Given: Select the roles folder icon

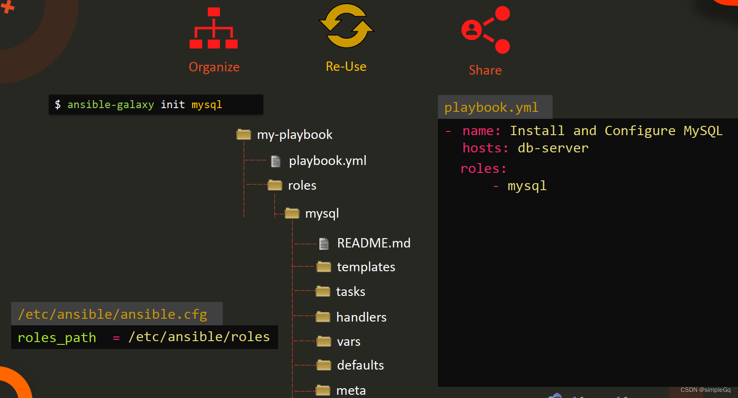Looking at the screenshot, I should [275, 185].
